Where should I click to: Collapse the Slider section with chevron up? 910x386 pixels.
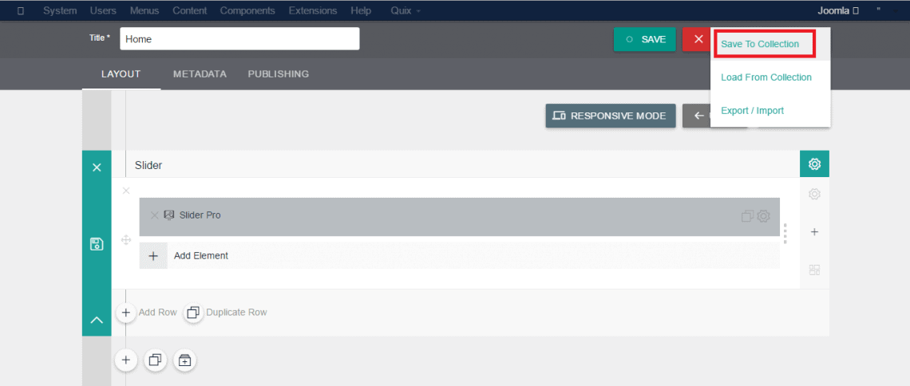97,320
